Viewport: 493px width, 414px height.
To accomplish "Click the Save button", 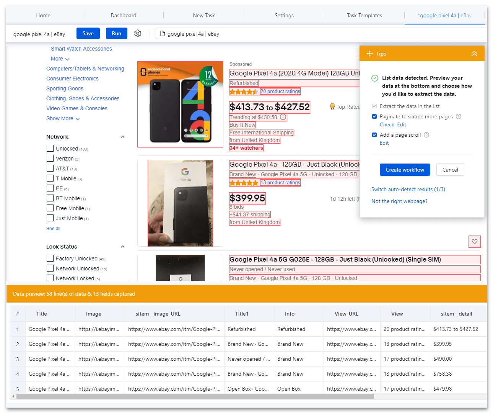I will click(88, 33).
